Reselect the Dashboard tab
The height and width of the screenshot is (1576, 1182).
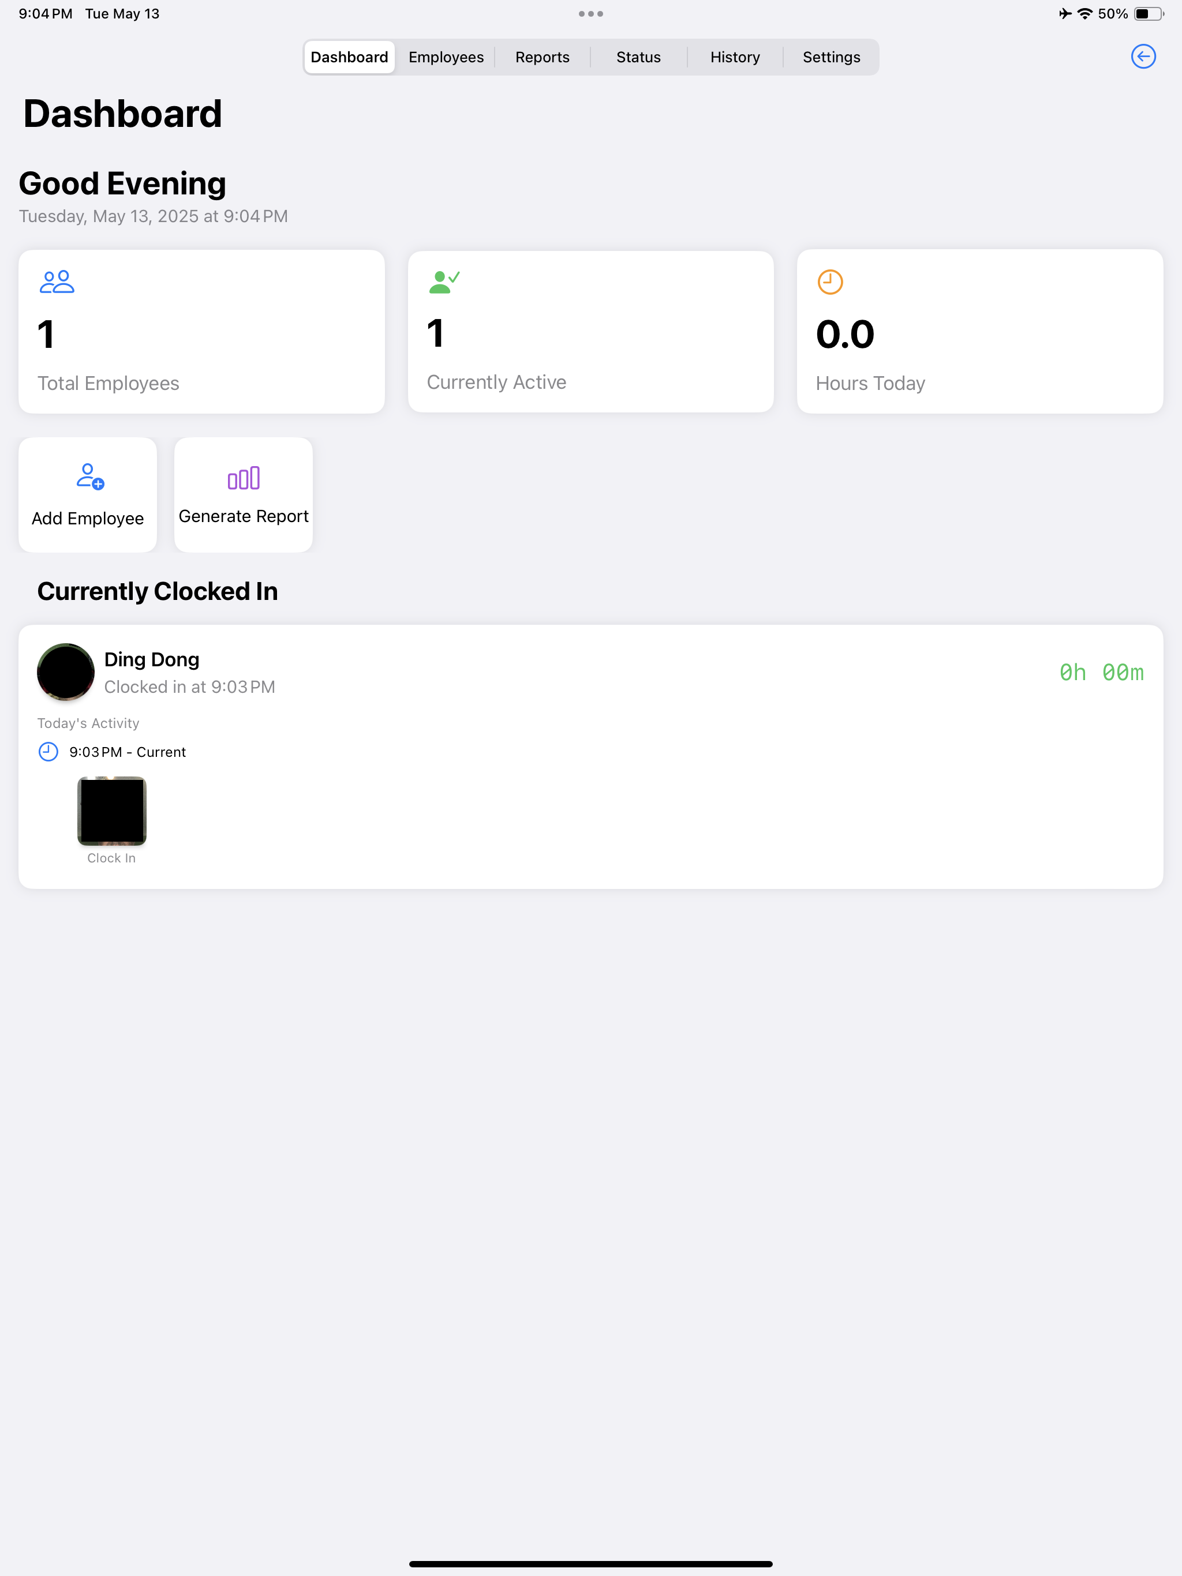pos(349,57)
